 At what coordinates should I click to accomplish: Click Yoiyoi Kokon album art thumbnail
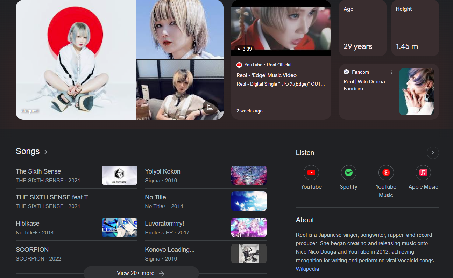tap(249, 175)
